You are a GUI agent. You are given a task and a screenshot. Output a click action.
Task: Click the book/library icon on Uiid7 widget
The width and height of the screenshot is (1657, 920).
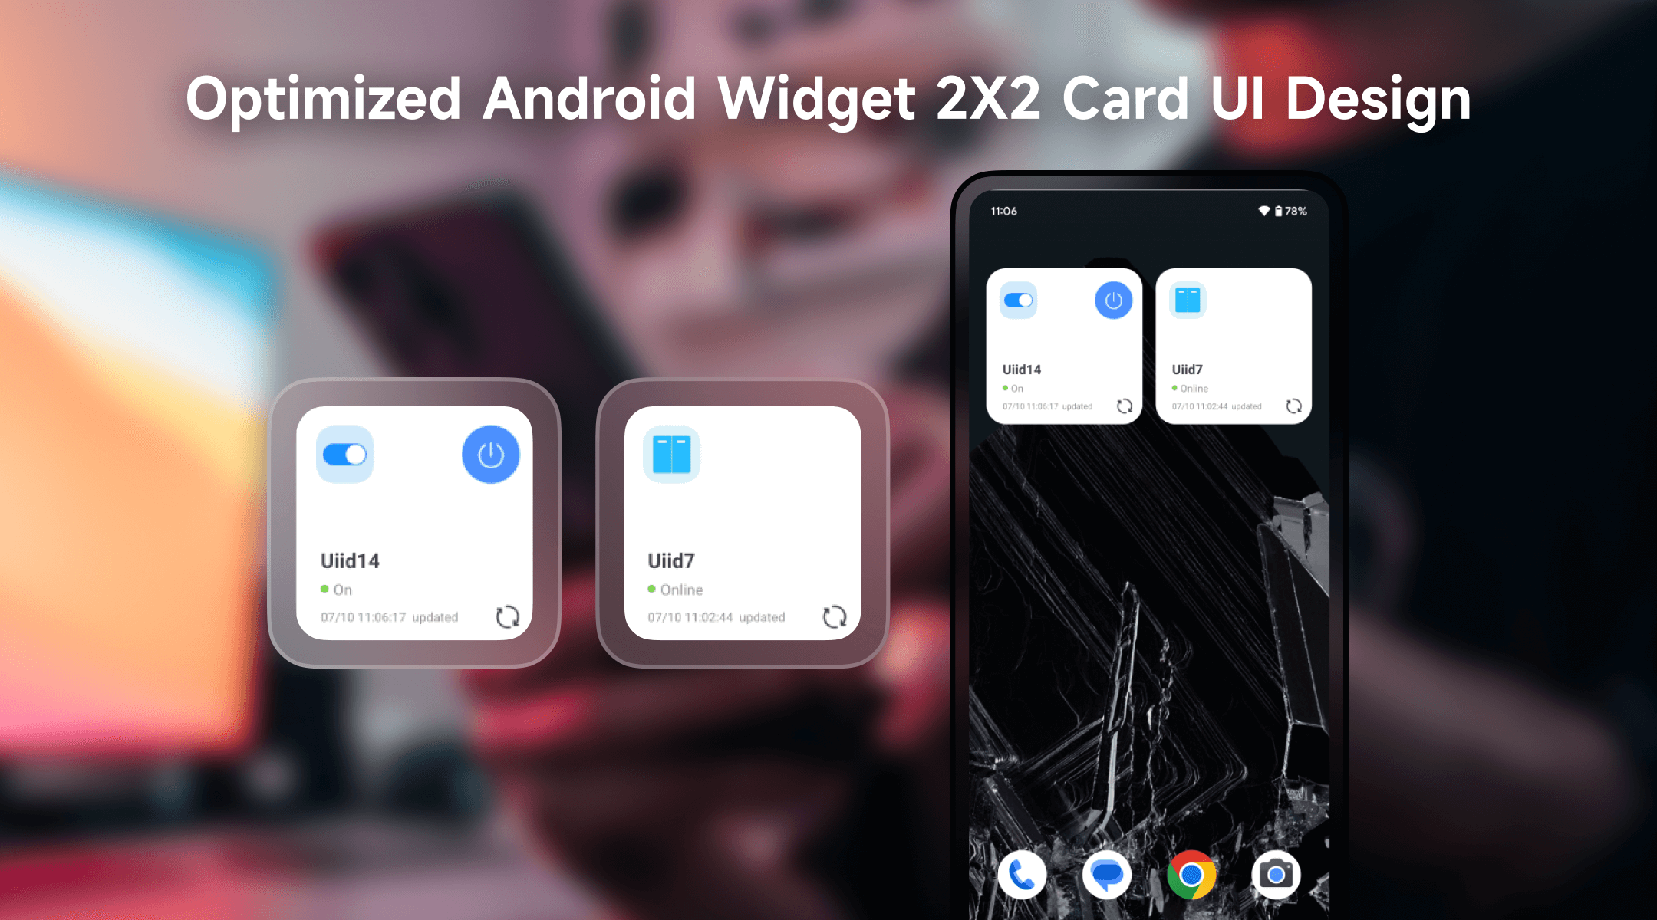tap(671, 453)
